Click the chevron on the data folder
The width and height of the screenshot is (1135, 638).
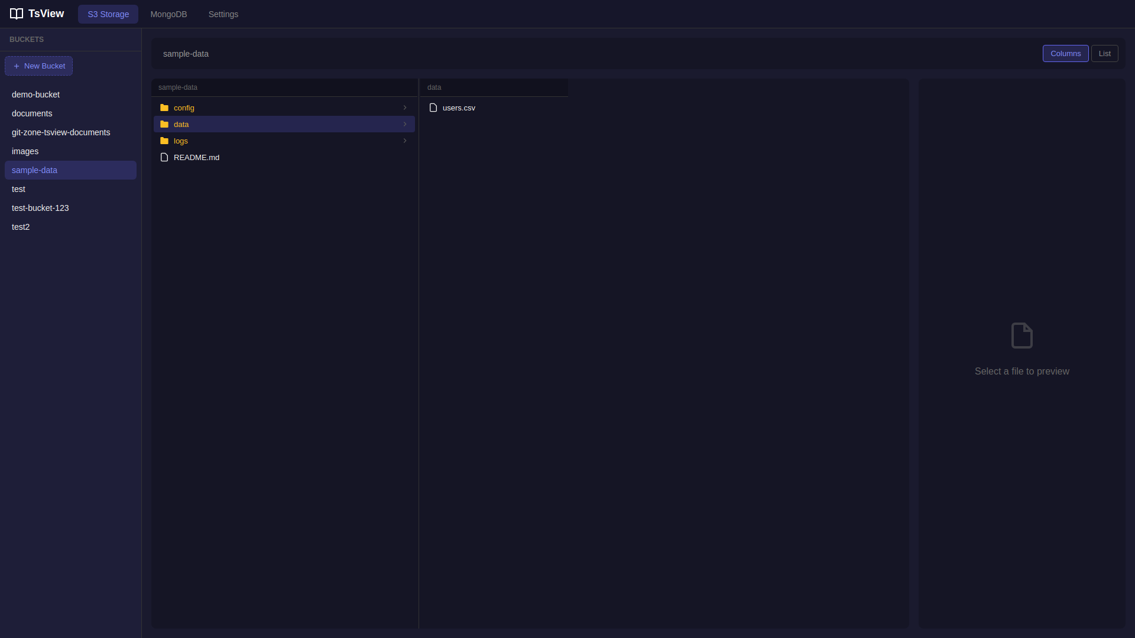[x=405, y=124]
